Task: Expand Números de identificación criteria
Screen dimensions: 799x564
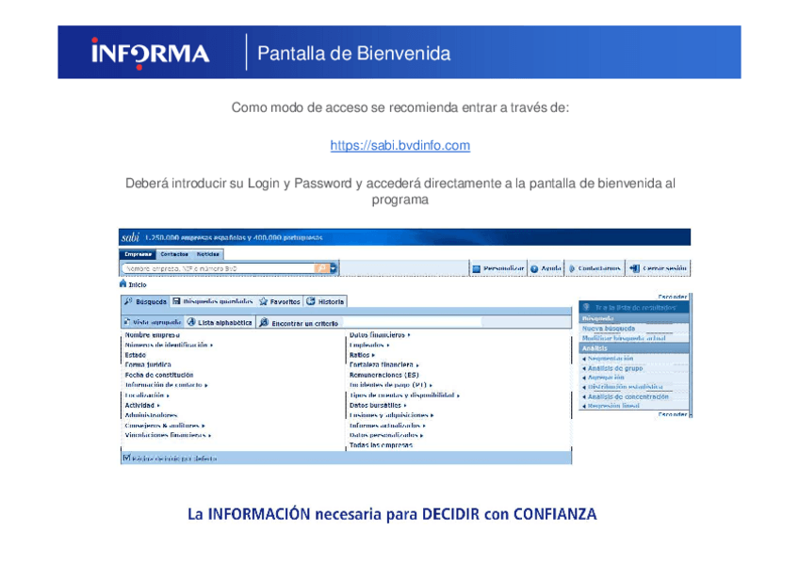Action: [x=169, y=346]
